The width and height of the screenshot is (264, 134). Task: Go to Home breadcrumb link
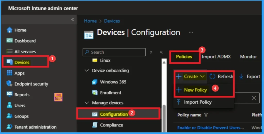coord(90,21)
